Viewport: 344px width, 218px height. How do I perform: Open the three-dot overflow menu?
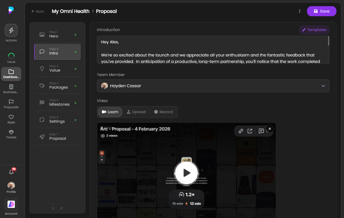coord(300,11)
